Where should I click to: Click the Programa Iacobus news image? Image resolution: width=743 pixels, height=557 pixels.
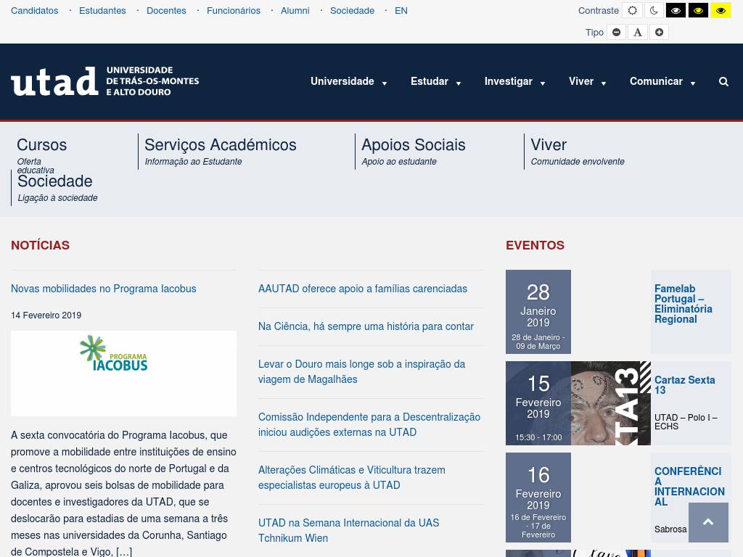click(123, 373)
